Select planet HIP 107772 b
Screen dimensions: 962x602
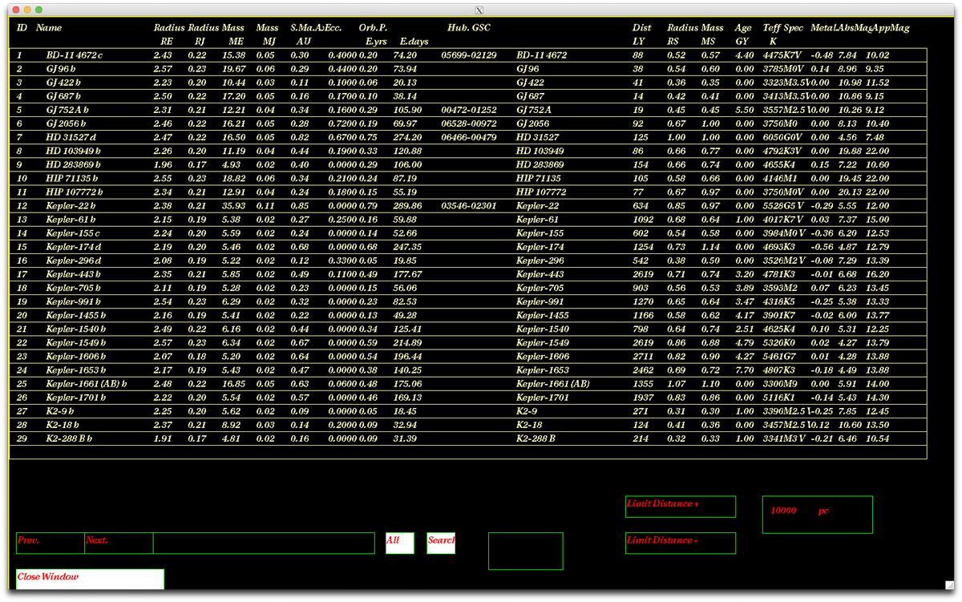[468, 192]
